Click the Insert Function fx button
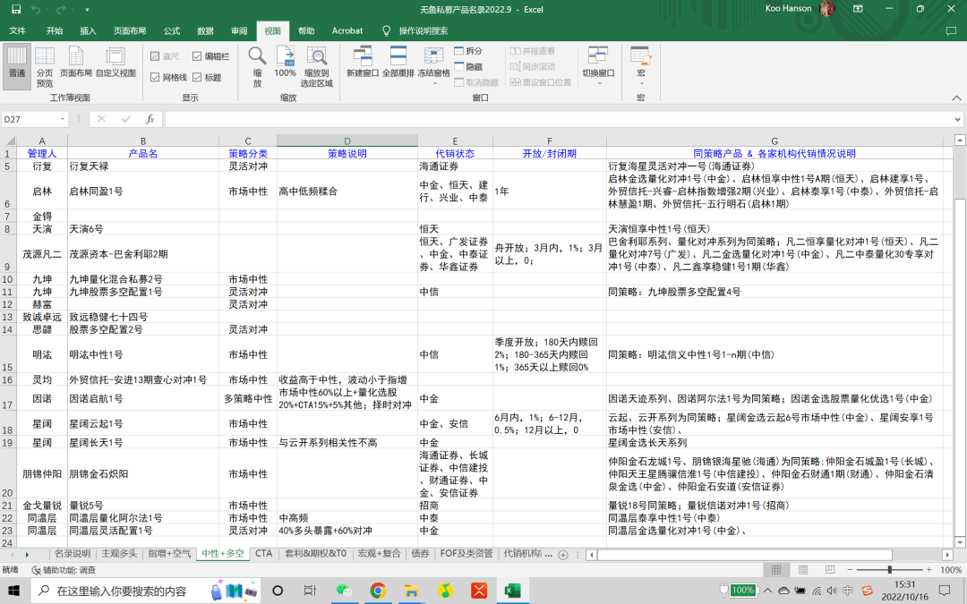This screenshot has width=967, height=604. [x=150, y=119]
